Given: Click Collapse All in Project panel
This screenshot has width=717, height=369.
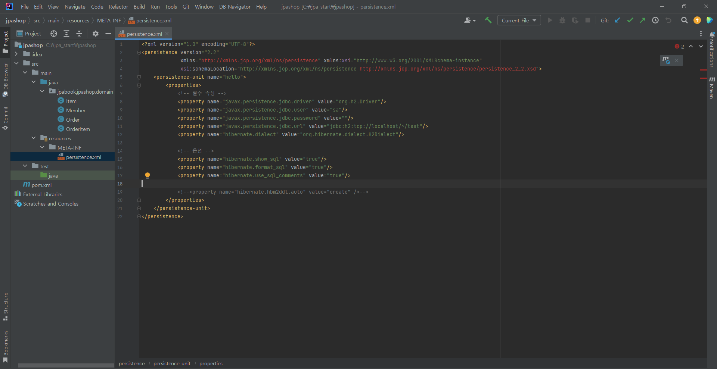Looking at the screenshot, I should pyautogui.click(x=79, y=34).
